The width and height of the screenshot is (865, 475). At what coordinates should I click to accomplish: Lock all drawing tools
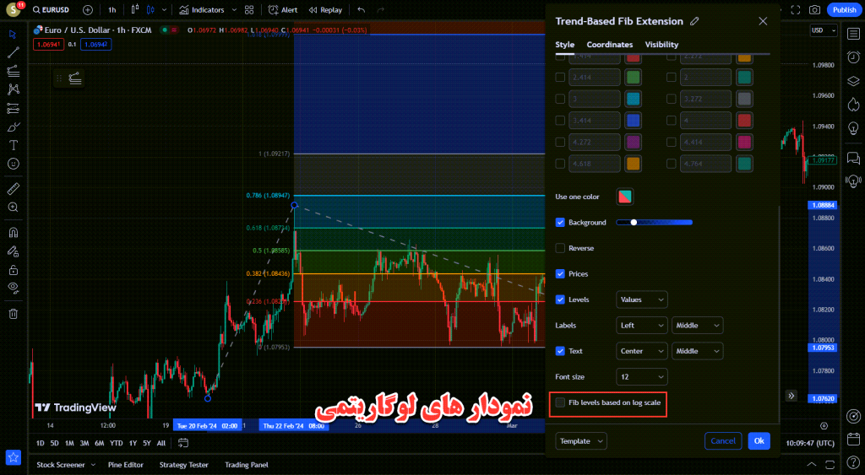pos(14,270)
